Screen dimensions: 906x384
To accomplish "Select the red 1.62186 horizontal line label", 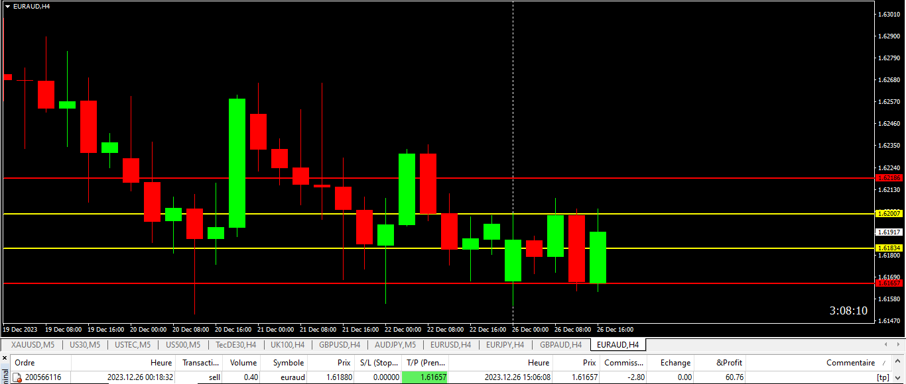I will tap(889, 178).
